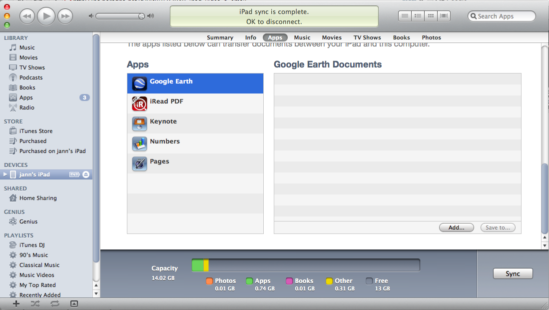Click the Sync button

513,273
